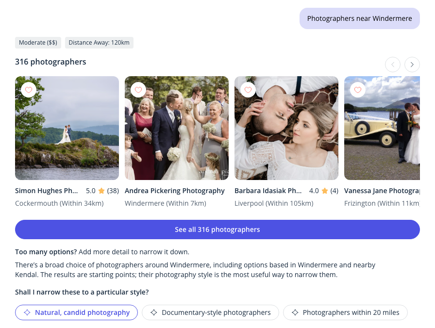Favorite Barbara Idasiak Photography with heart icon
The image size is (435, 328).
tap(248, 90)
